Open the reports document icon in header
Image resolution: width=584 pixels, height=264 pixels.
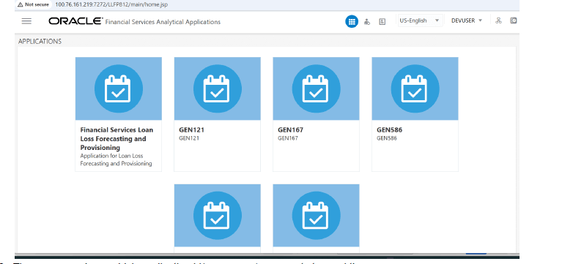point(382,21)
